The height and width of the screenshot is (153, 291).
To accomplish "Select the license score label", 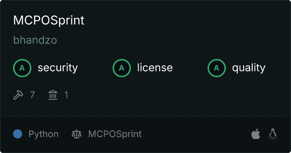I will [x=155, y=67].
